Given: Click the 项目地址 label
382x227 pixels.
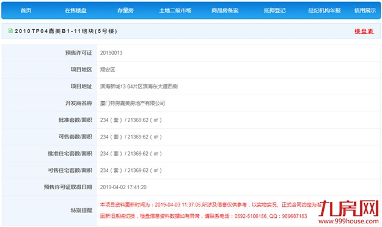Looking at the screenshot, I should 81,87.
